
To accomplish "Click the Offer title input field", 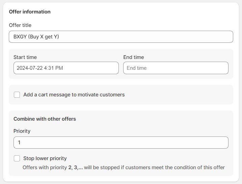I will click(x=121, y=37).
